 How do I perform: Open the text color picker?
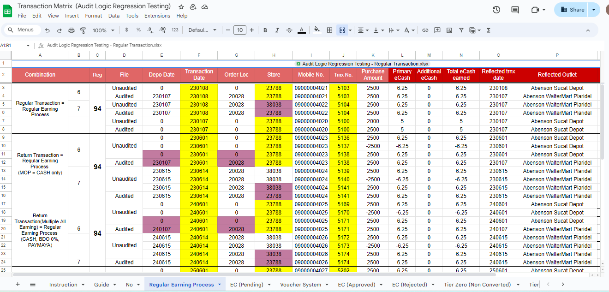click(x=301, y=30)
